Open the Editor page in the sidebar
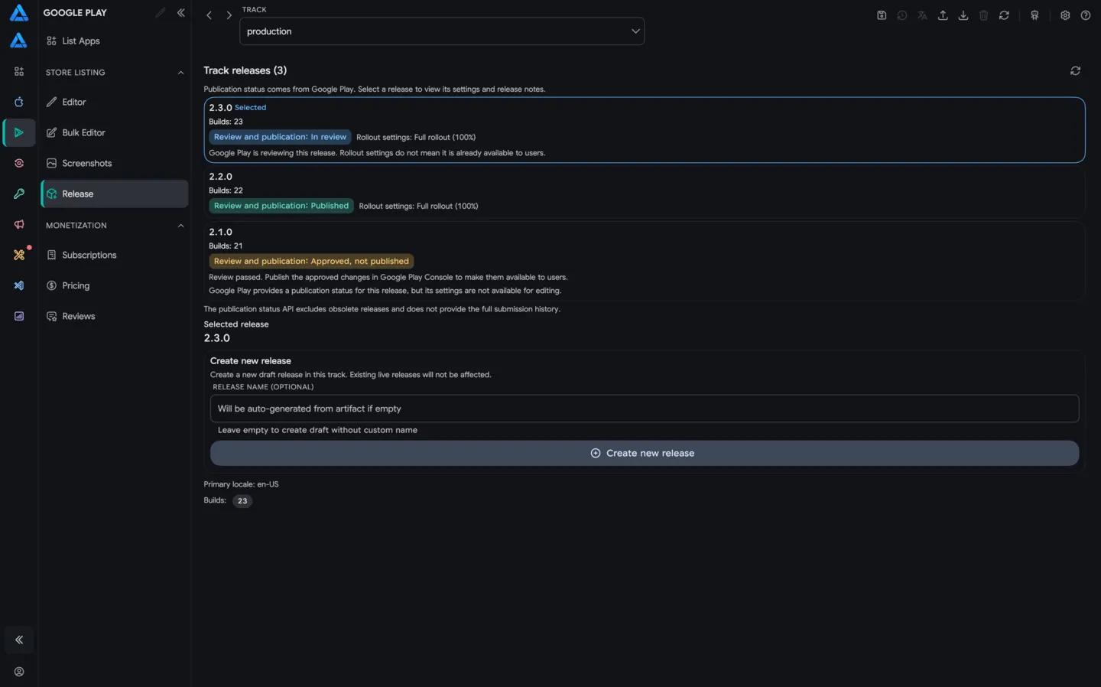This screenshot has height=687, width=1101. 115,102
